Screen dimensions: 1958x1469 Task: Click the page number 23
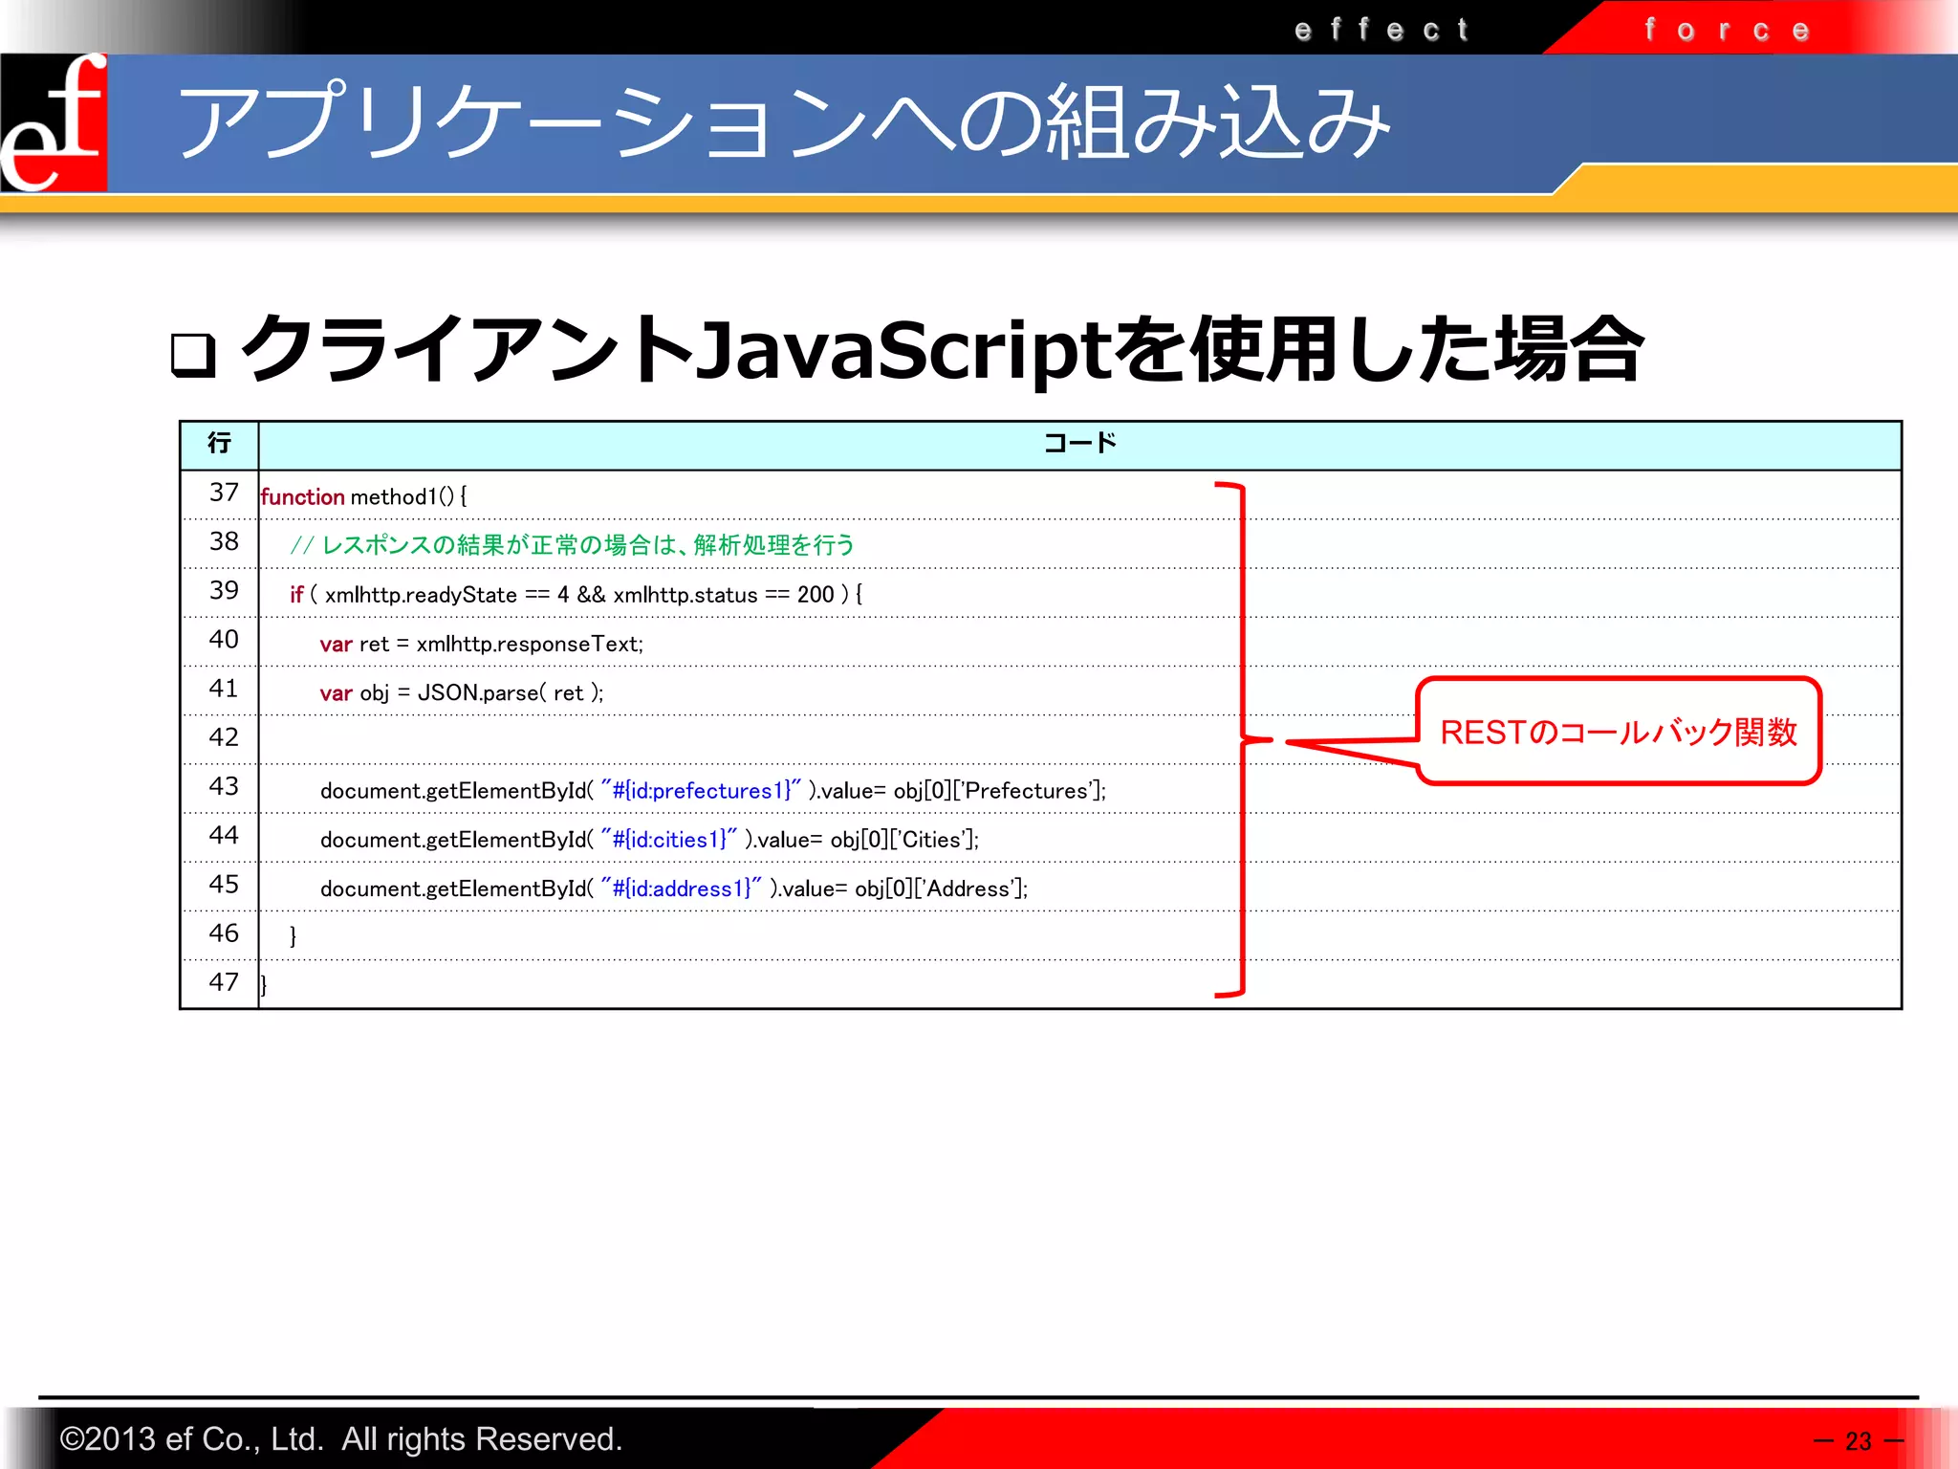1858,1441
